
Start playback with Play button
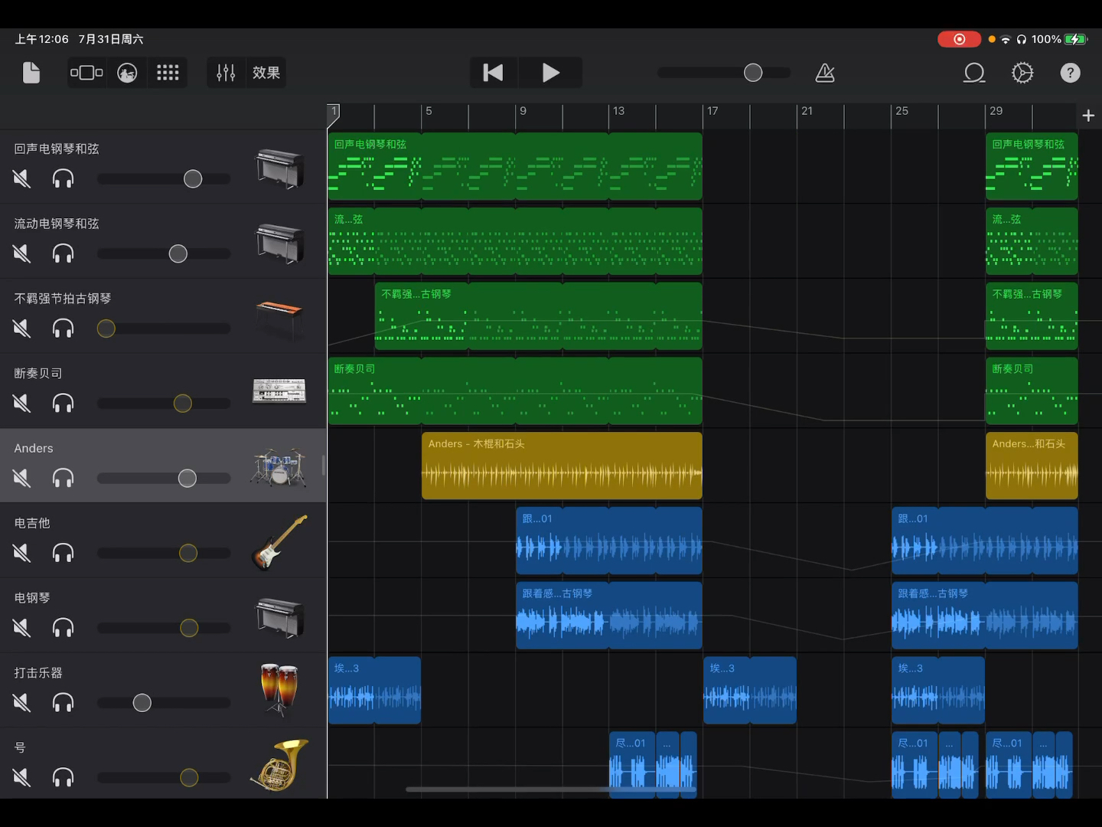(551, 73)
